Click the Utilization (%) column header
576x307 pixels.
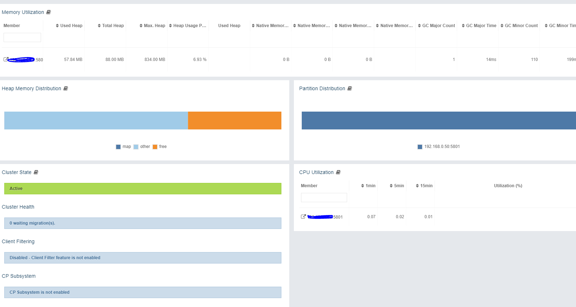click(508, 186)
